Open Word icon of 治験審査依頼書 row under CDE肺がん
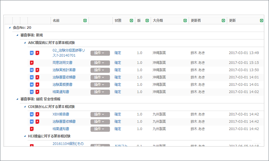This screenshot has height=161, width=269. pyautogui.click(x=32, y=122)
